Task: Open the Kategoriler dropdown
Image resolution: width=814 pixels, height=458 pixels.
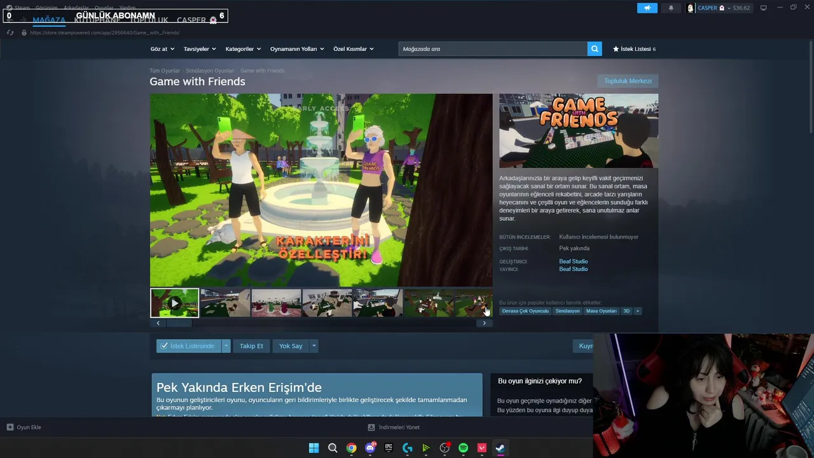Action: pyautogui.click(x=243, y=49)
